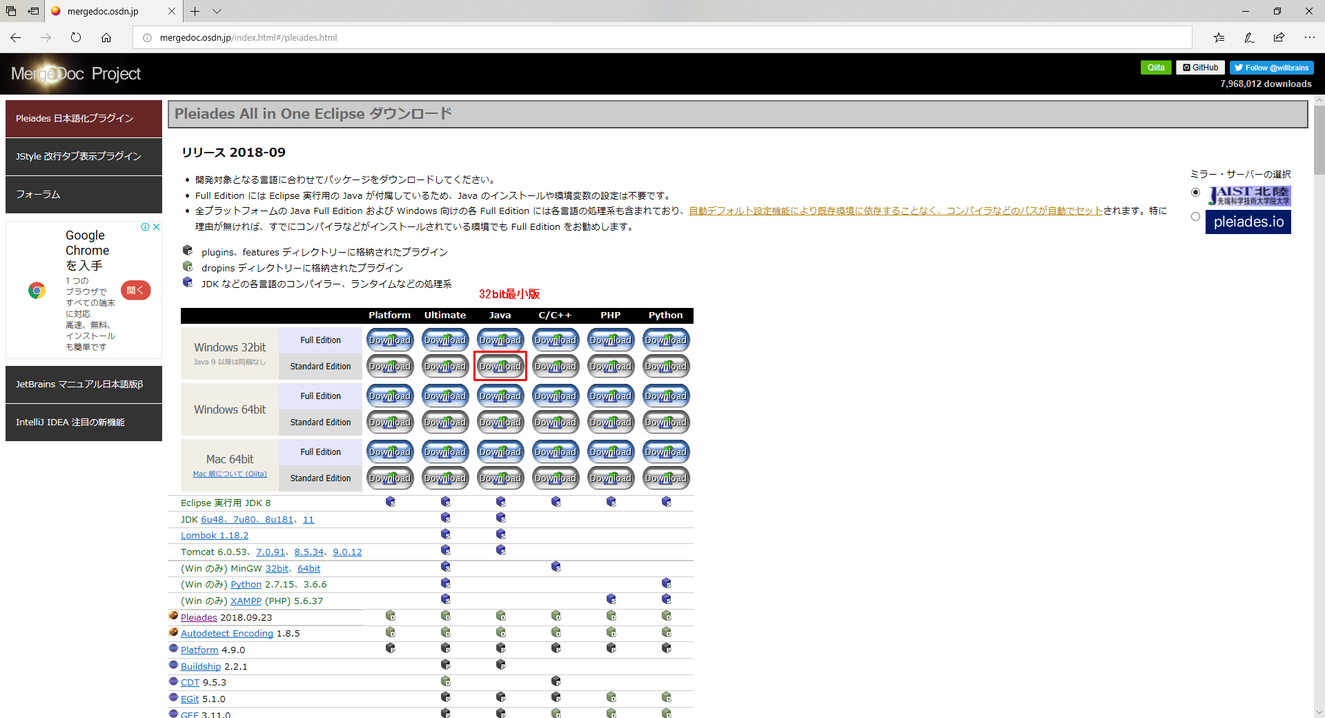This screenshot has height=718, width=1325.
Task: Open the EGit link
Action: [x=190, y=699]
